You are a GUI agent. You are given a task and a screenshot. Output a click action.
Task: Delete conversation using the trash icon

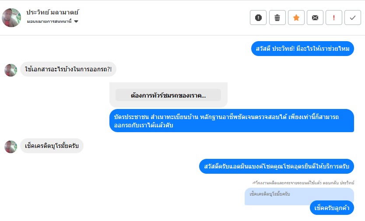tap(277, 18)
